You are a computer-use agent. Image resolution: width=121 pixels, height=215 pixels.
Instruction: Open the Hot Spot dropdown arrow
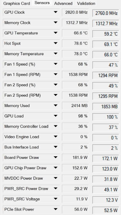pyautogui.click(x=56, y=43)
